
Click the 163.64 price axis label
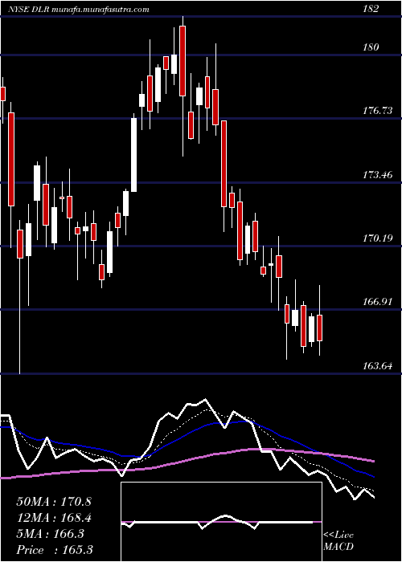tap(377, 366)
